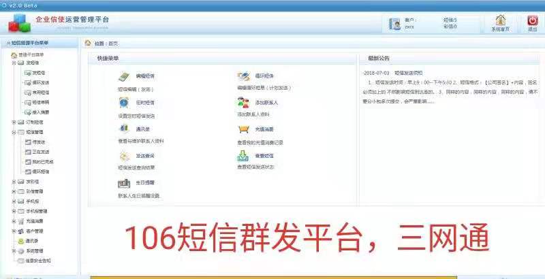The image size is (545, 279).
Task: Click the 企业信使运营管理平台 title text
Action: tap(72, 20)
